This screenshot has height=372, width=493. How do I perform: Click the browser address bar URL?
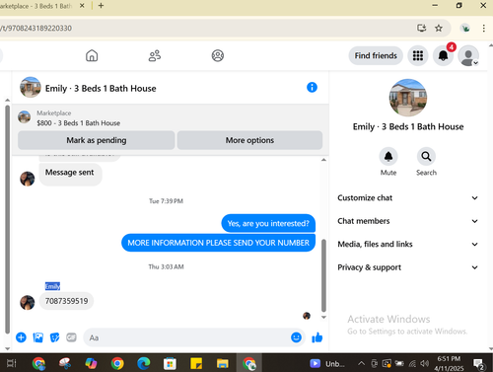tap(36, 28)
